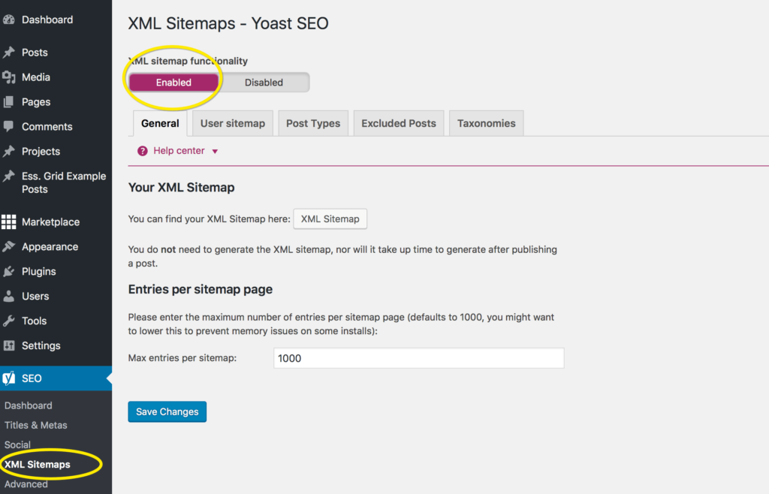
Task: Open the Social submenu item
Action: pyautogui.click(x=18, y=444)
